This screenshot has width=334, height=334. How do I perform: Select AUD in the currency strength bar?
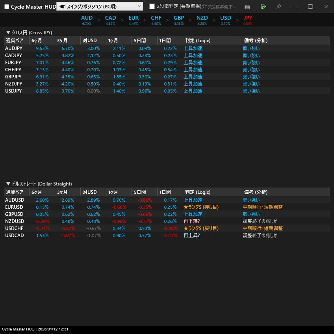click(87, 18)
